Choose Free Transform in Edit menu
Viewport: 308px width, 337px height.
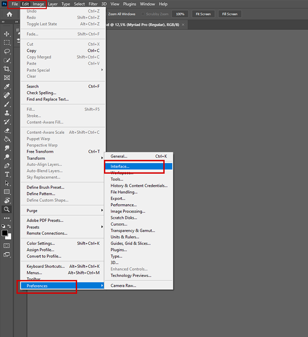(x=63, y=152)
